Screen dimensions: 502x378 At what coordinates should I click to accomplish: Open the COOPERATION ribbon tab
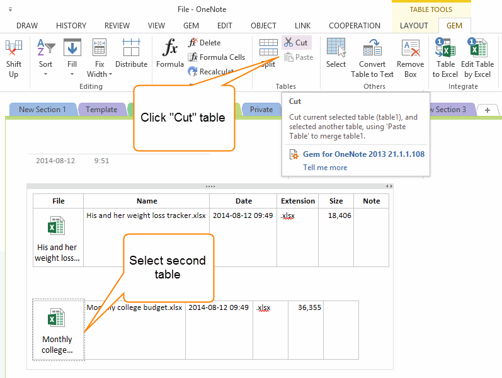(355, 26)
